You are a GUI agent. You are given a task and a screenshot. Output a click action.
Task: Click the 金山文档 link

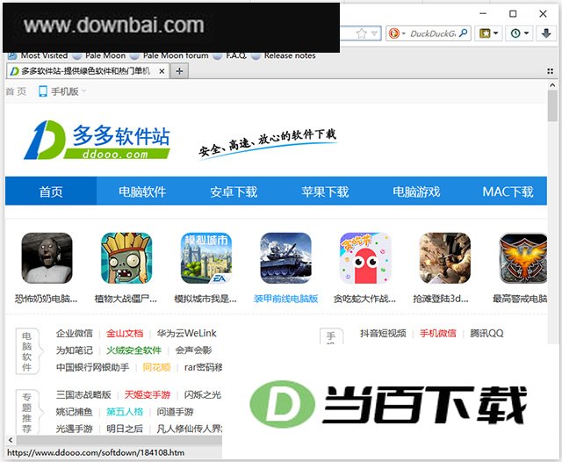[125, 333]
